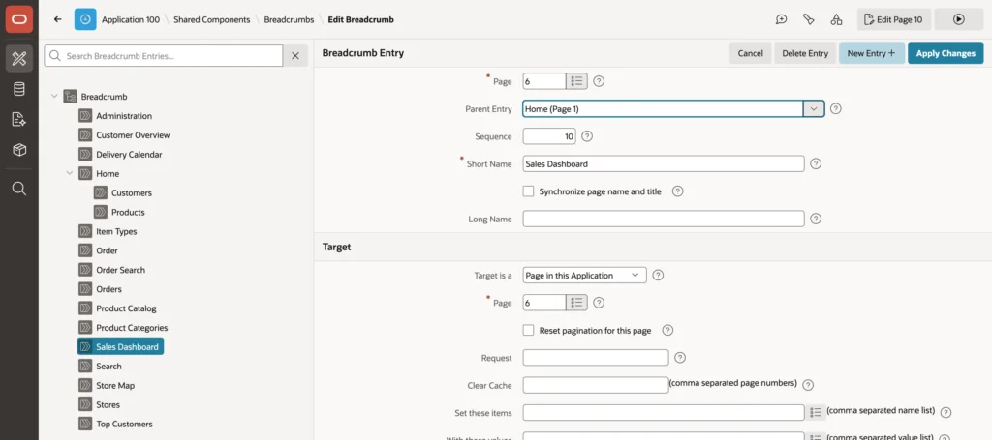
Task: Run the page with the play button
Action: tap(958, 19)
